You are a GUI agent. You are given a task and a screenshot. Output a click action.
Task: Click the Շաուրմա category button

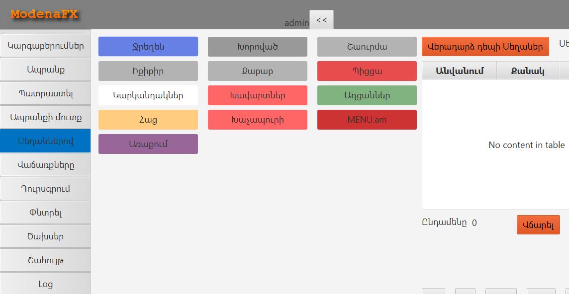[x=367, y=47]
